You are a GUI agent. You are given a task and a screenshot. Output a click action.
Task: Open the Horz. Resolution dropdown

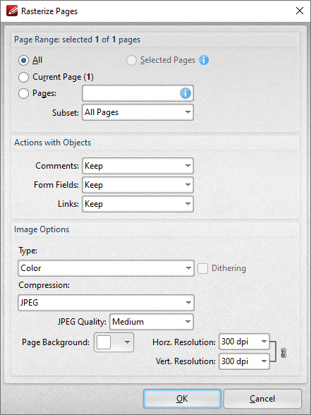(244, 342)
